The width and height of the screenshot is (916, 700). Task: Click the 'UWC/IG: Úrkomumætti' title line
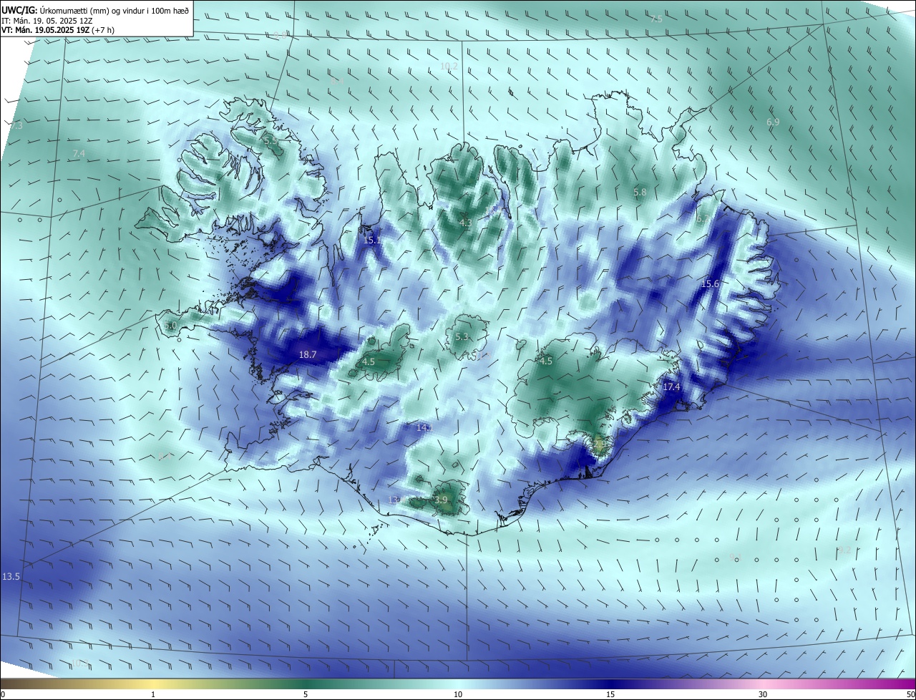pos(95,10)
